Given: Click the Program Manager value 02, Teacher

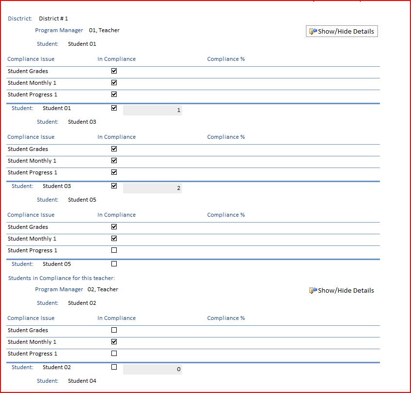Looking at the screenshot, I should [103, 289].
